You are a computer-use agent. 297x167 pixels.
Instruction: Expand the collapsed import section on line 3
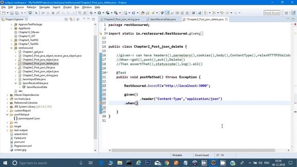[x=107, y=33]
